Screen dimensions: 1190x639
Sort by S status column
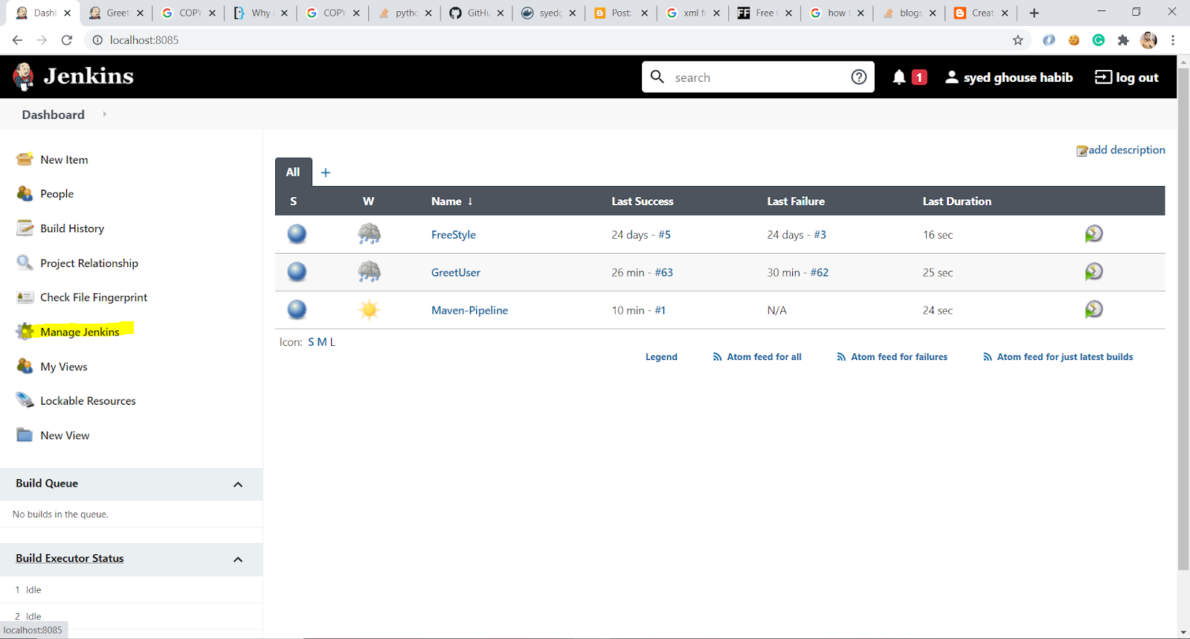pyautogui.click(x=294, y=201)
